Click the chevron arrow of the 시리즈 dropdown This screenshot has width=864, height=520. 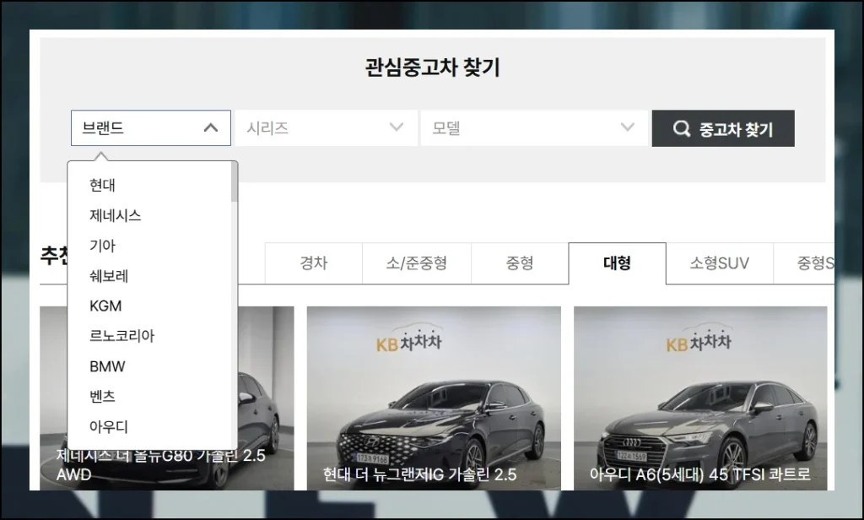click(397, 127)
